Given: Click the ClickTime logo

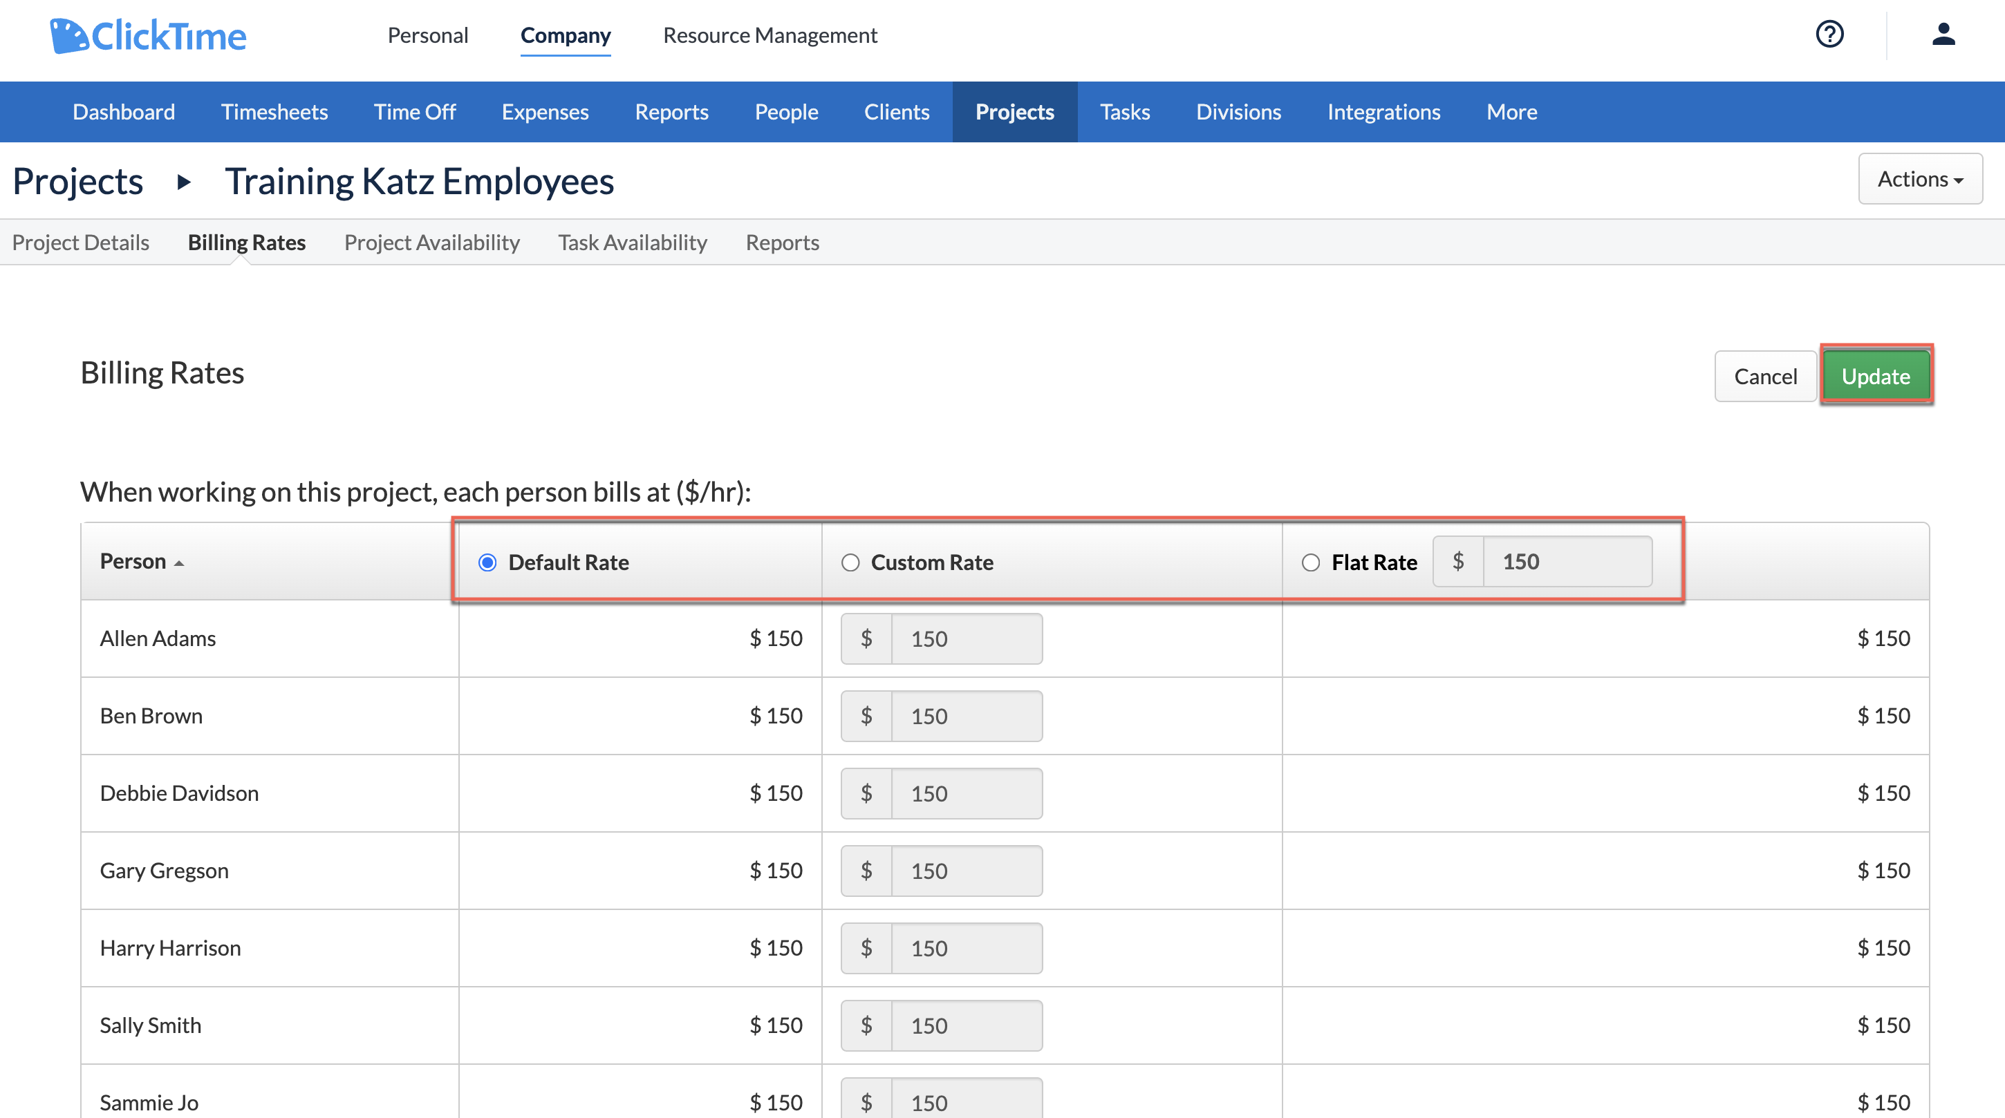Looking at the screenshot, I should [148, 36].
